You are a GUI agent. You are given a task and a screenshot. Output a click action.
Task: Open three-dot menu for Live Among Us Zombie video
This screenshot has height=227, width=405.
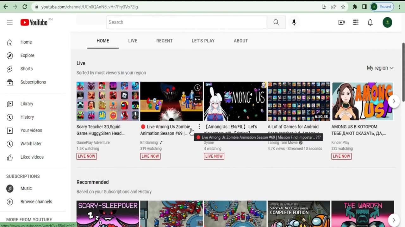tap(199, 127)
